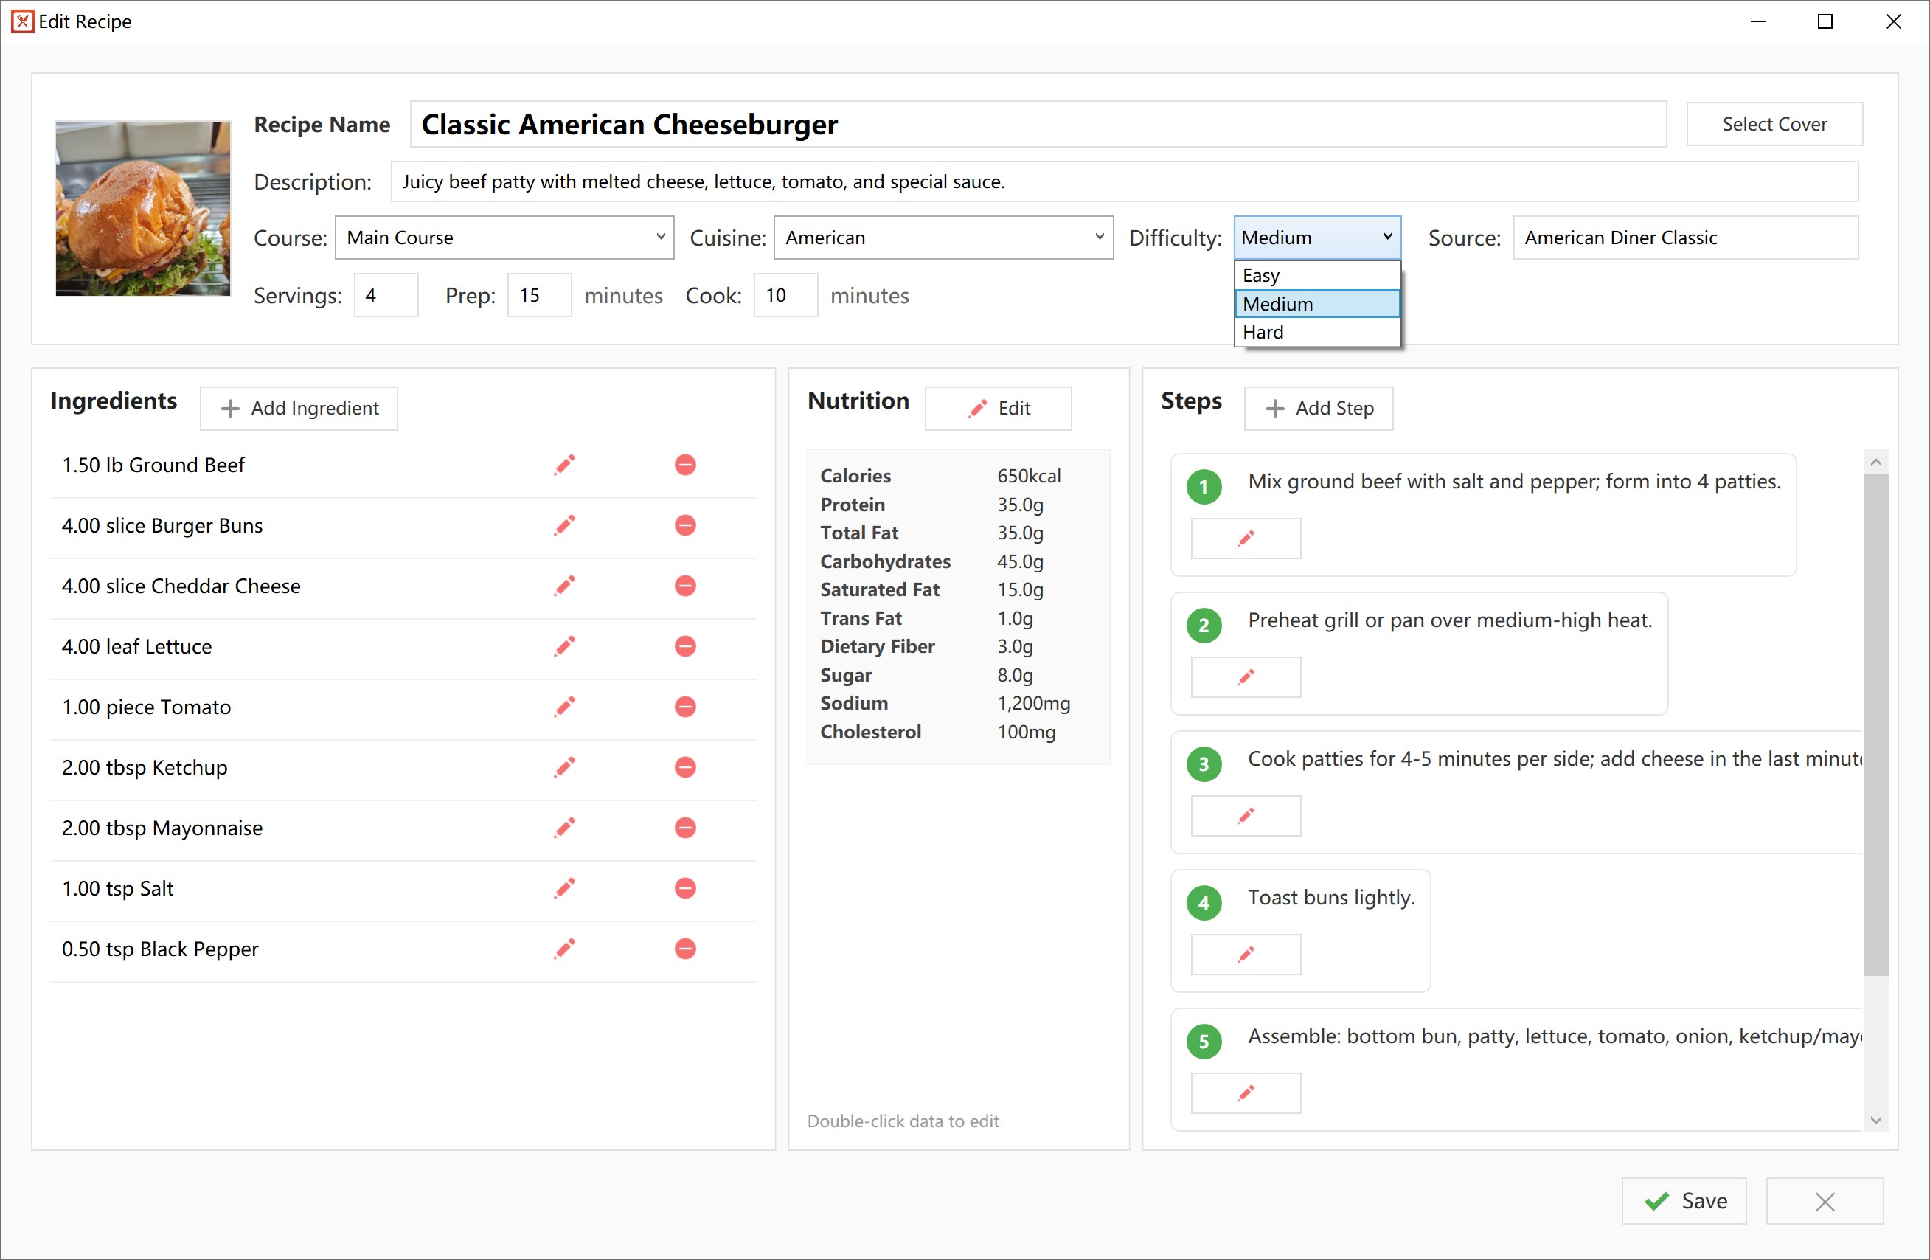This screenshot has width=1930, height=1260.
Task: Remove the Mayonnaise ingredient
Action: [x=685, y=828]
